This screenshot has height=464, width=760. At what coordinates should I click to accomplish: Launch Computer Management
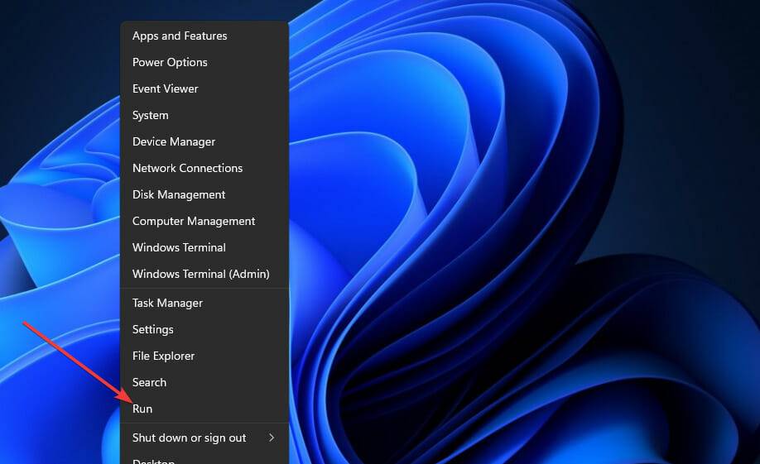pos(194,221)
